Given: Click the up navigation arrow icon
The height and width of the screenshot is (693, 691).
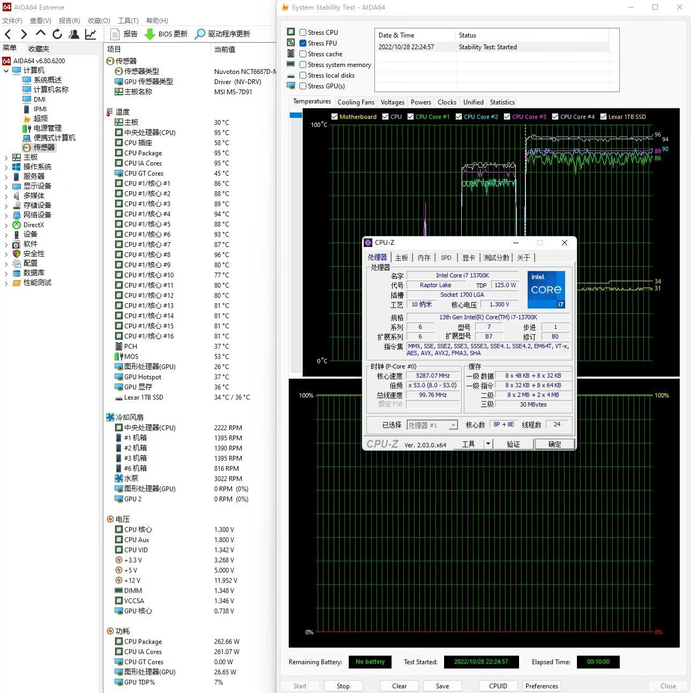Looking at the screenshot, I should tap(41, 34).
